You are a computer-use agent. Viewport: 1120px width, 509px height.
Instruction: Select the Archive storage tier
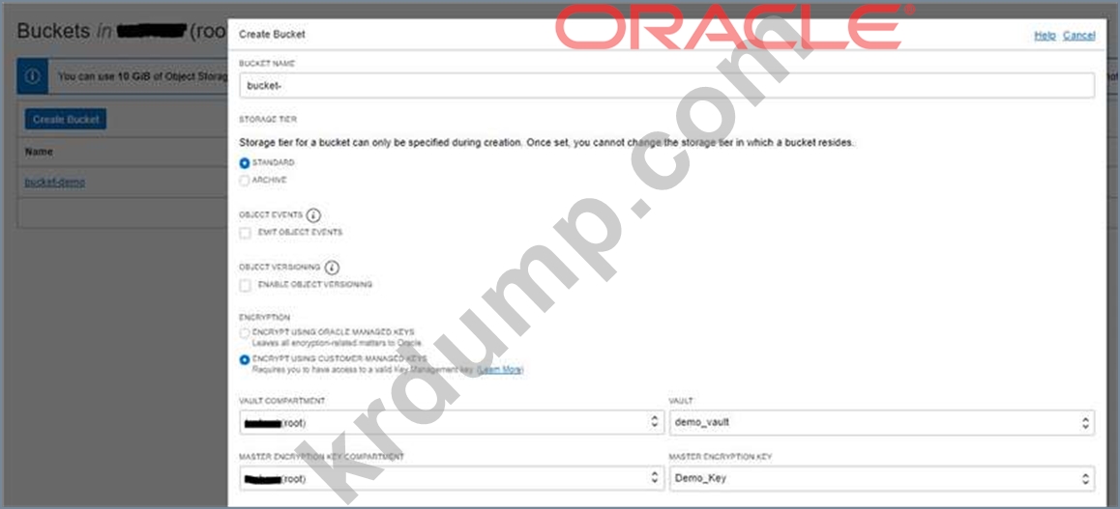pyautogui.click(x=245, y=181)
